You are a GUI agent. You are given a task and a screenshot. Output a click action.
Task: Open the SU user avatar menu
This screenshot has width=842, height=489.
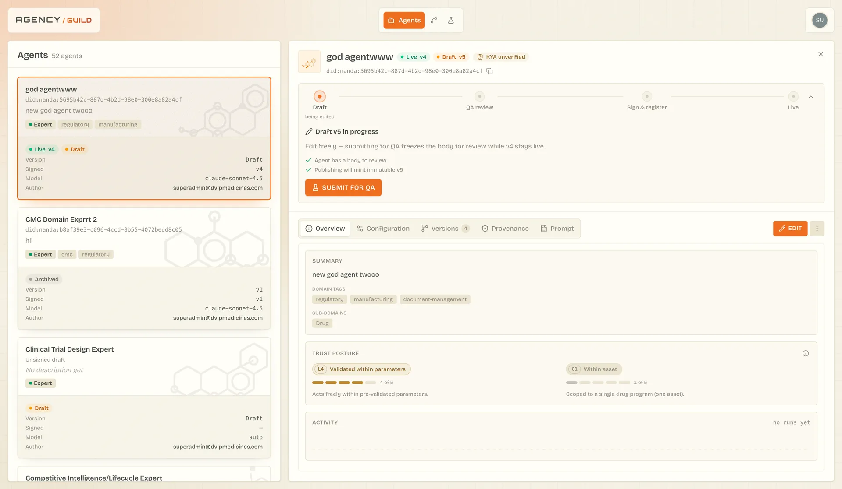(819, 20)
